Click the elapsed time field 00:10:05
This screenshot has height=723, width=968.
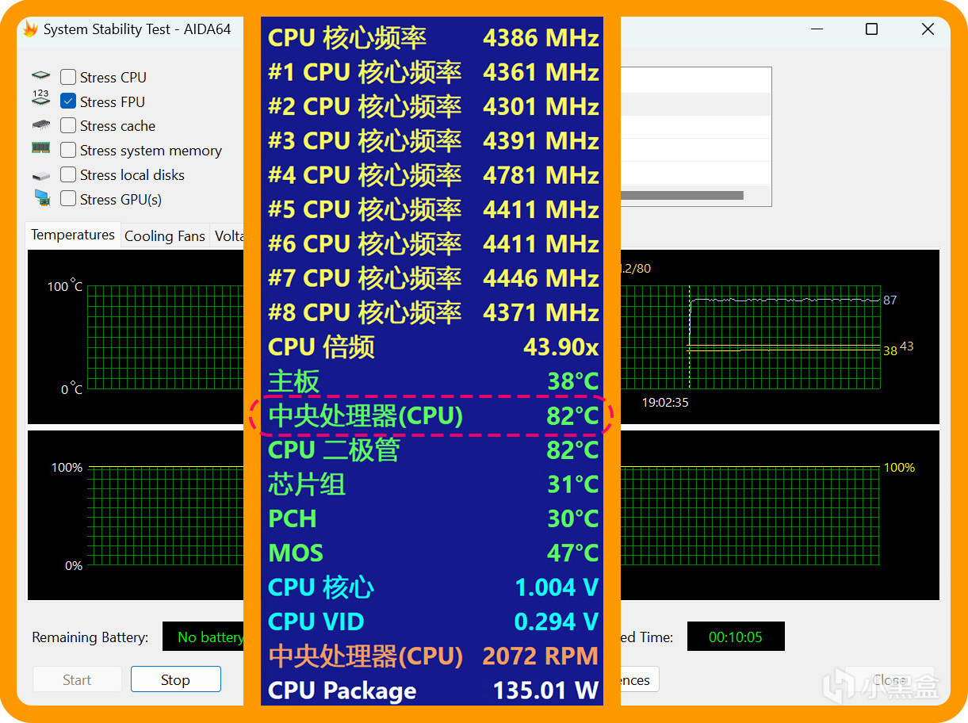click(x=736, y=637)
